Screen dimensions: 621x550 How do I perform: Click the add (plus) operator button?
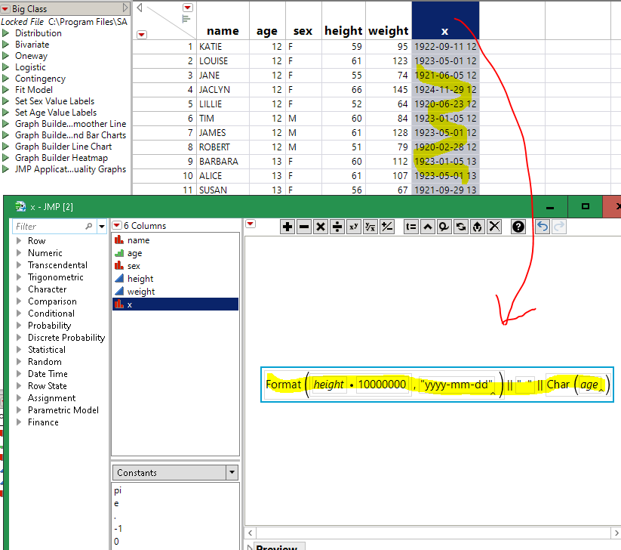(x=287, y=227)
